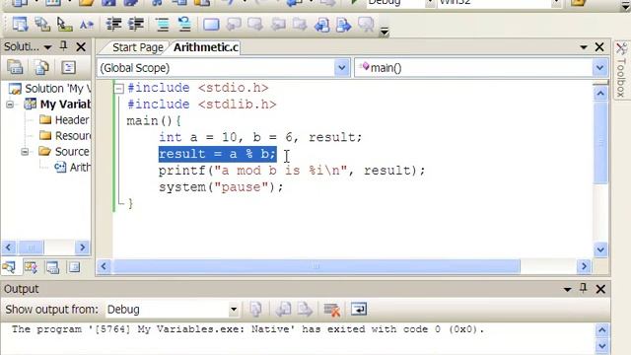Select the My Variab… project
Image resolution: width=631 pixels, height=355 pixels.
pyautogui.click(x=65, y=105)
